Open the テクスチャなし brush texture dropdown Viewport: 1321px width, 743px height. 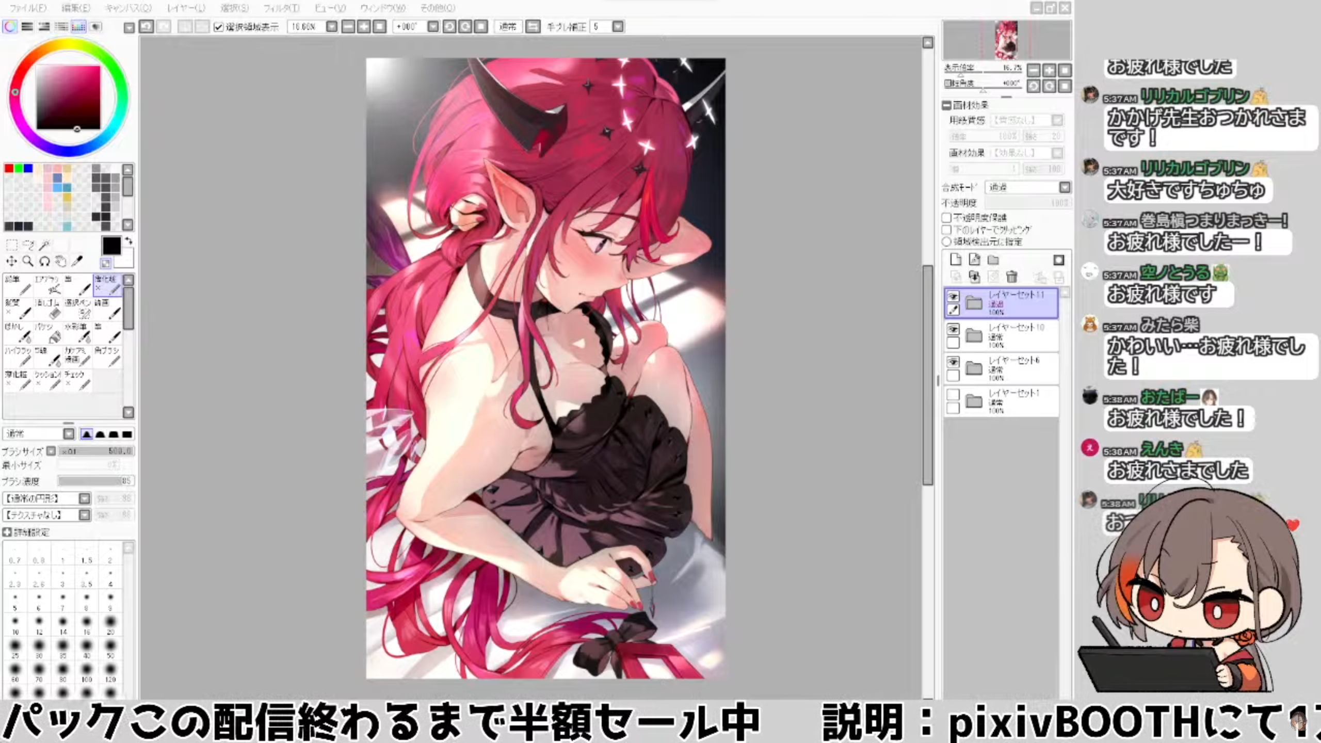[x=84, y=515]
